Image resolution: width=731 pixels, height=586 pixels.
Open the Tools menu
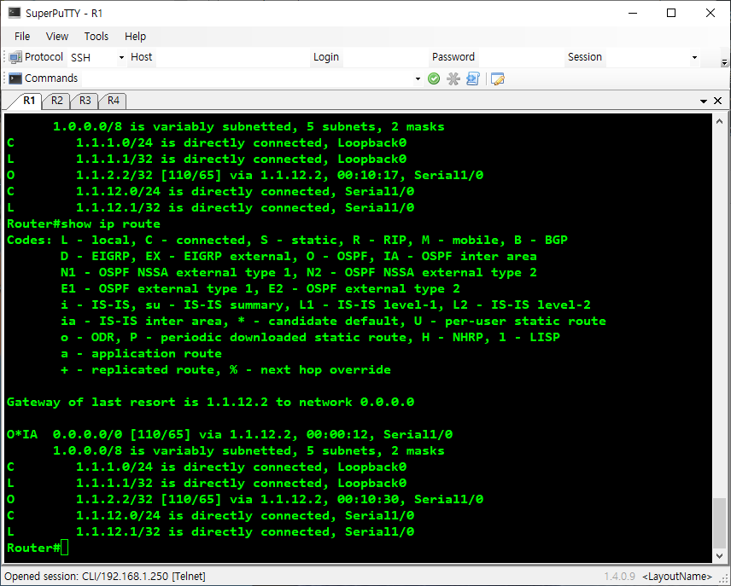[x=96, y=37]
